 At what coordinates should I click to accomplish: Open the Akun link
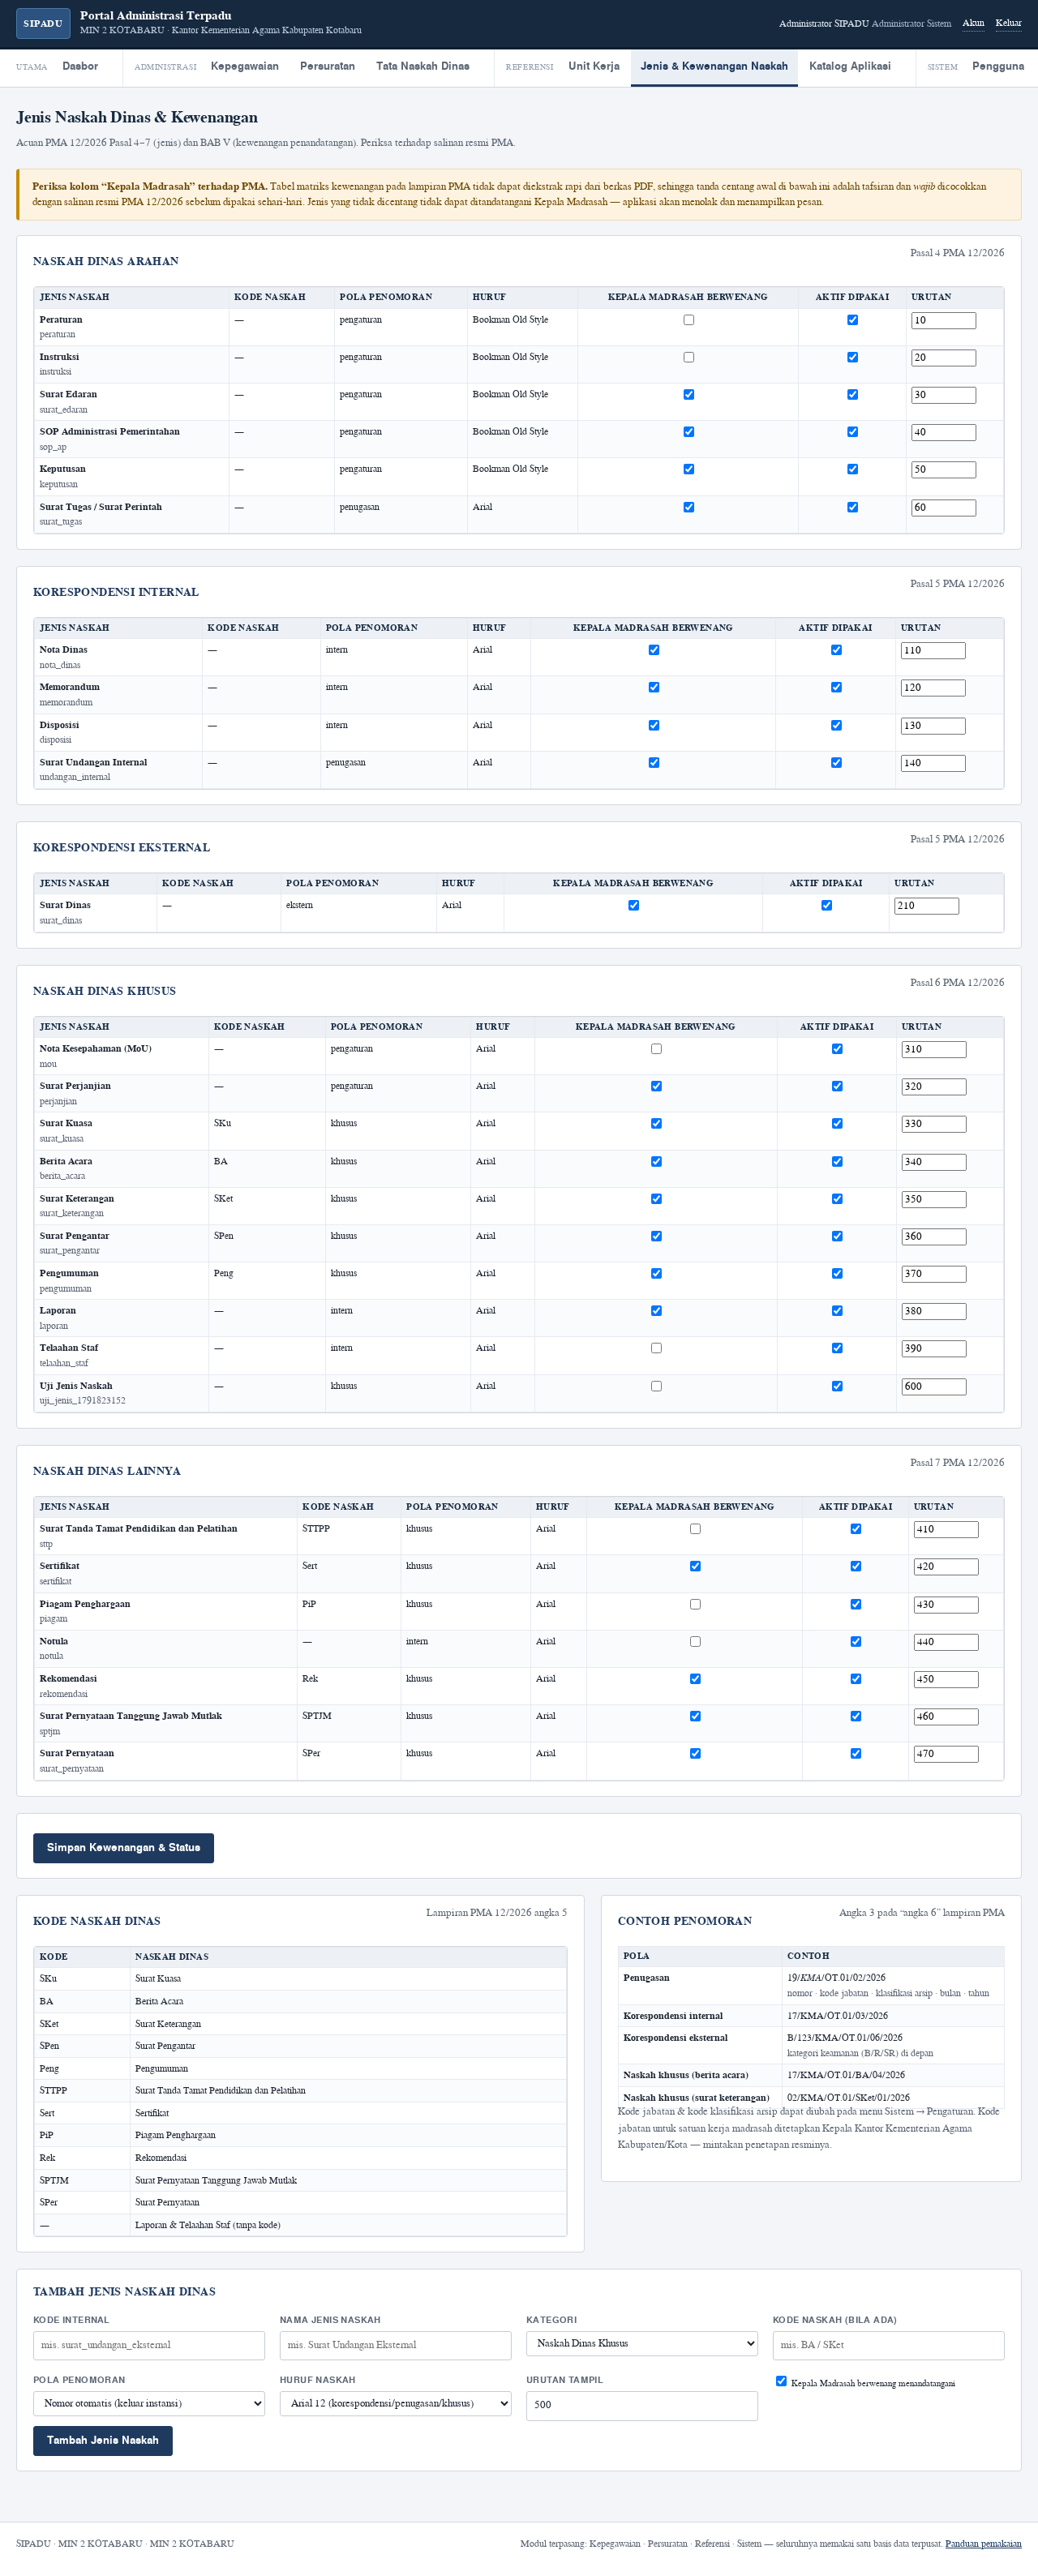tap(973, 23)
